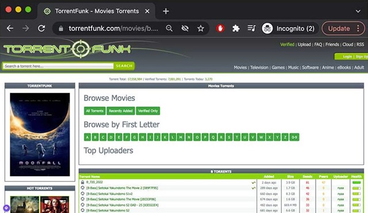
Task: Click the green SEARCH button
Action: tap(124, 66)
